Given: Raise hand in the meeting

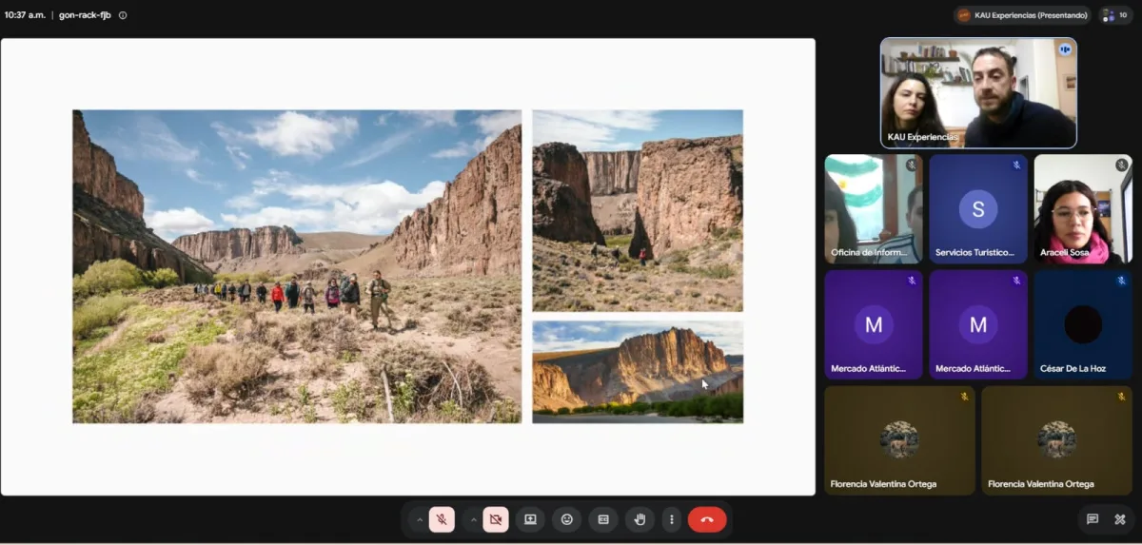Looking at the screenshot, I should [640, 519].
